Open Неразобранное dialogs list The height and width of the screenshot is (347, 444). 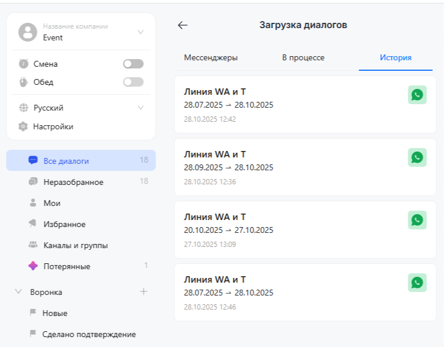click(x=73, y=182)
